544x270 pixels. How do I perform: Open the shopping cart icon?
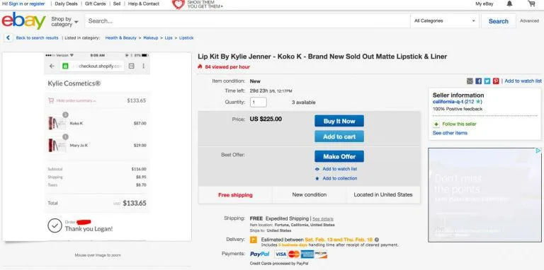coord(531,4)
